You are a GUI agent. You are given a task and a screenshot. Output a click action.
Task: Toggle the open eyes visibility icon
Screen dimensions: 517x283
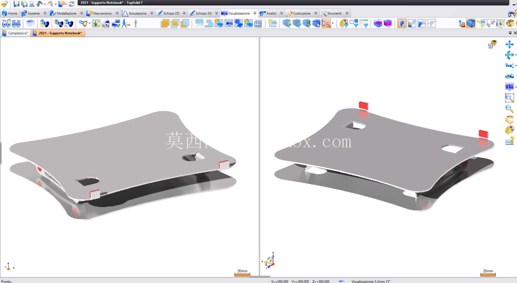(x=6, y=24)
